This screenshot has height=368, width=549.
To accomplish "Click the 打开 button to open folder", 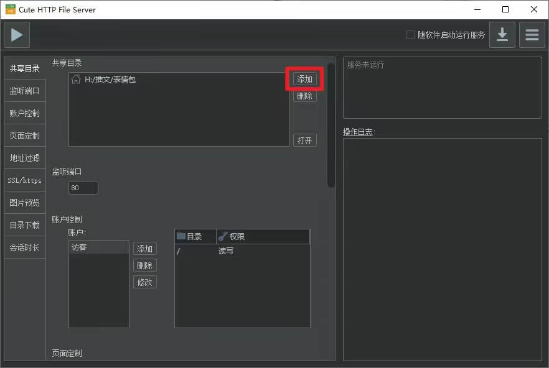I will click(304, 140).
